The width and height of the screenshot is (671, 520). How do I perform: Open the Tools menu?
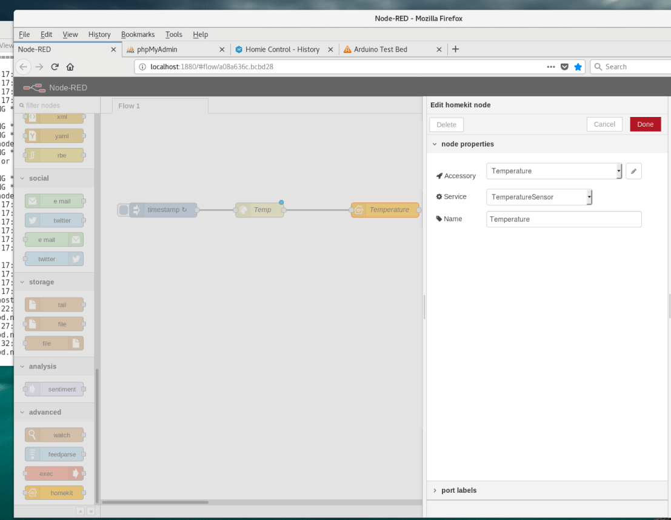174,34
